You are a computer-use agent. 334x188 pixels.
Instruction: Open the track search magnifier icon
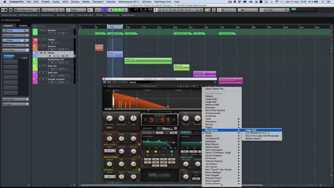[x=74, y=26]
